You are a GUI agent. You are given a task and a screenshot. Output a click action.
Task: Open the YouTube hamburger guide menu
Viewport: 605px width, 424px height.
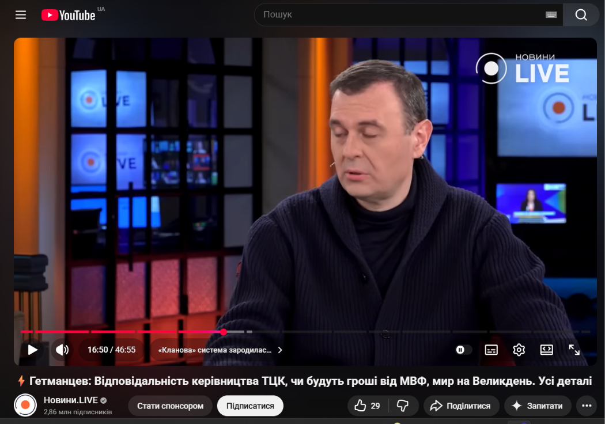click(x=20, y=14)
